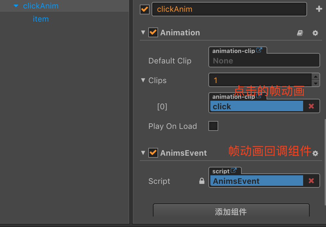Open the AnimsEvent component gear settings
The height and width of the screenshot is (227, 326).
click(x=315, y=153)
